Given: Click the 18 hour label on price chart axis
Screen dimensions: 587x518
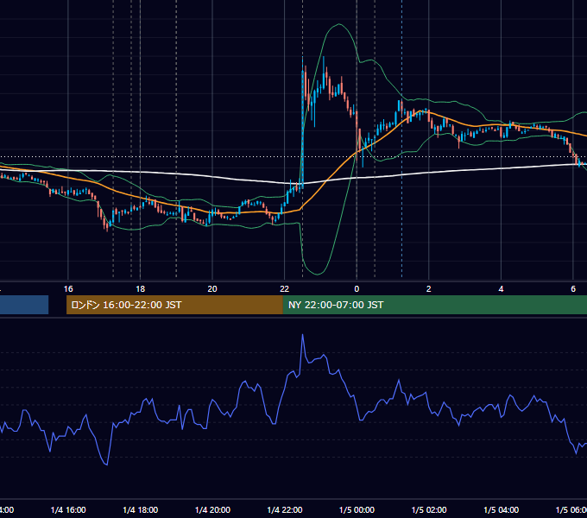Looking at the screenshot, I should tap(140, 289).
